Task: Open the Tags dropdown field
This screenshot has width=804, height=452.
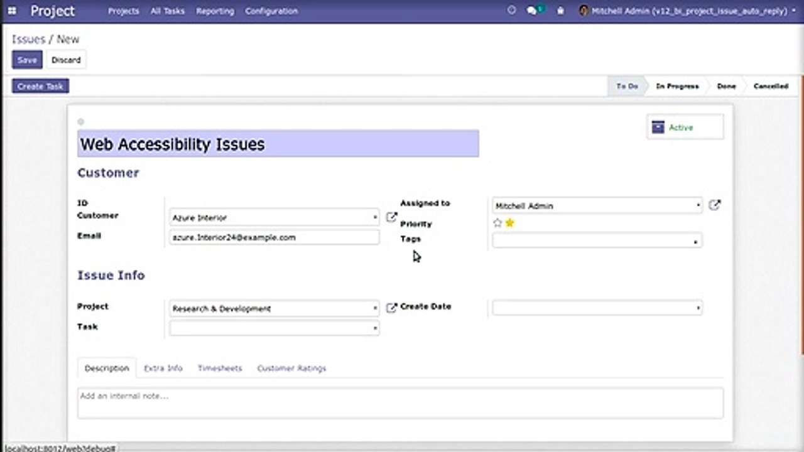Action: (597, 240)
